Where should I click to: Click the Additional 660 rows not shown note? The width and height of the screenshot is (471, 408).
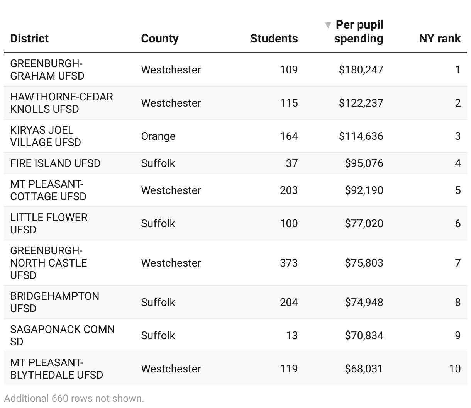tap(74, 398)
